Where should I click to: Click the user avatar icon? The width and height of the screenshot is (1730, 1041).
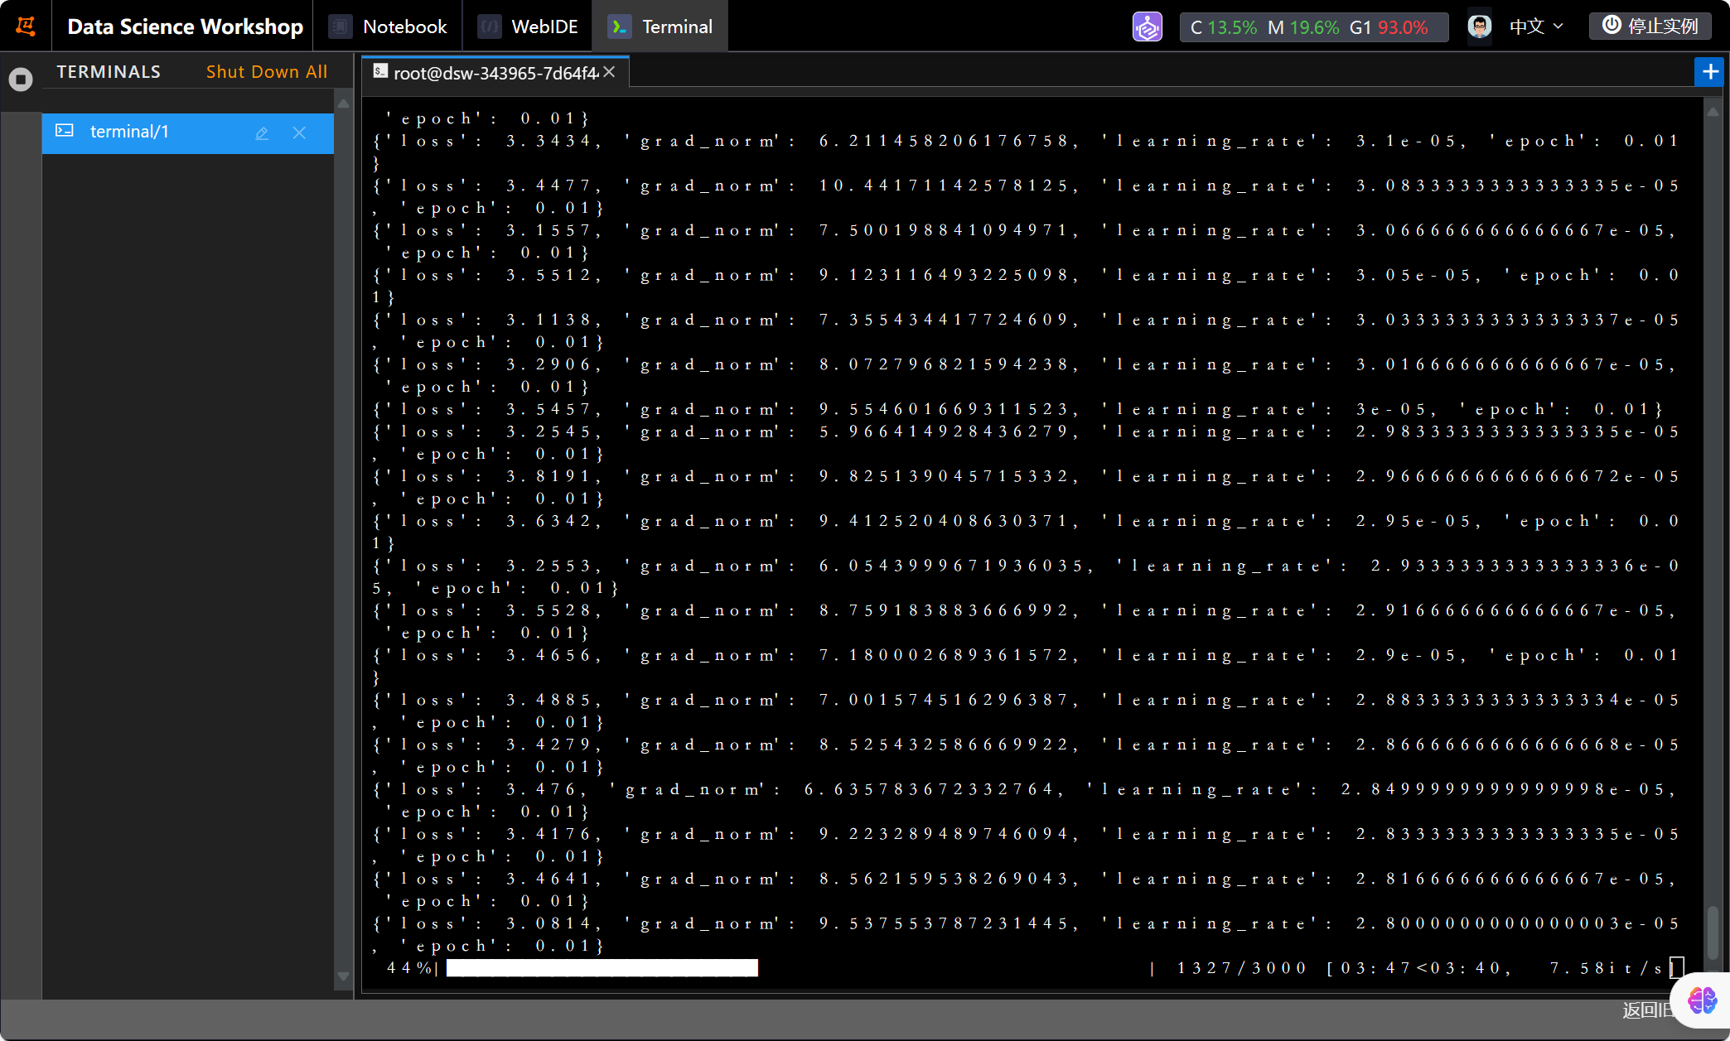[x=1479, y=27]
